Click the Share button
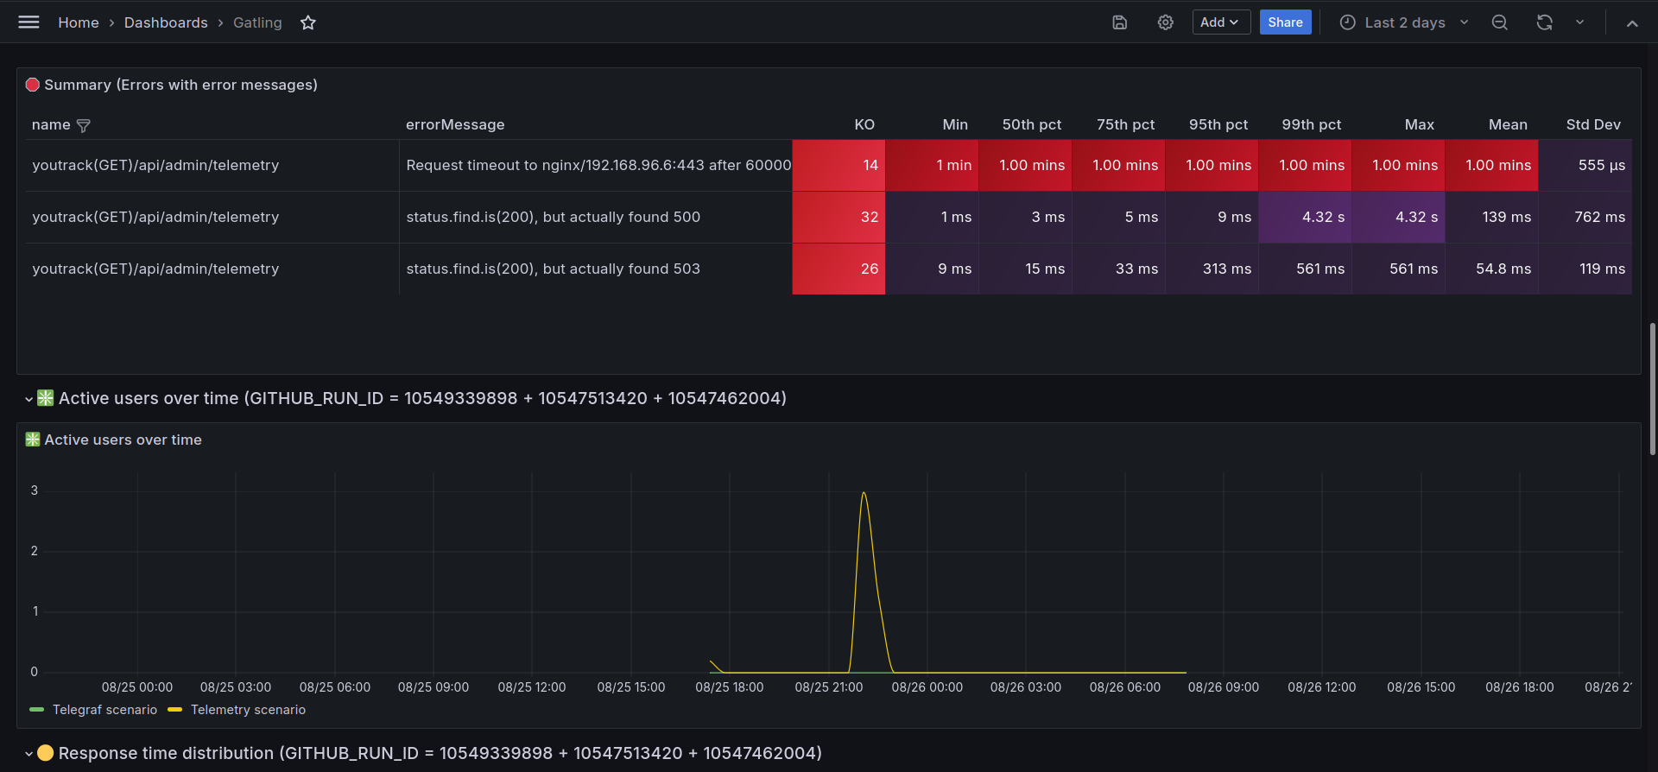Viewport: 1658px width, 772px height. point(1285,22)
